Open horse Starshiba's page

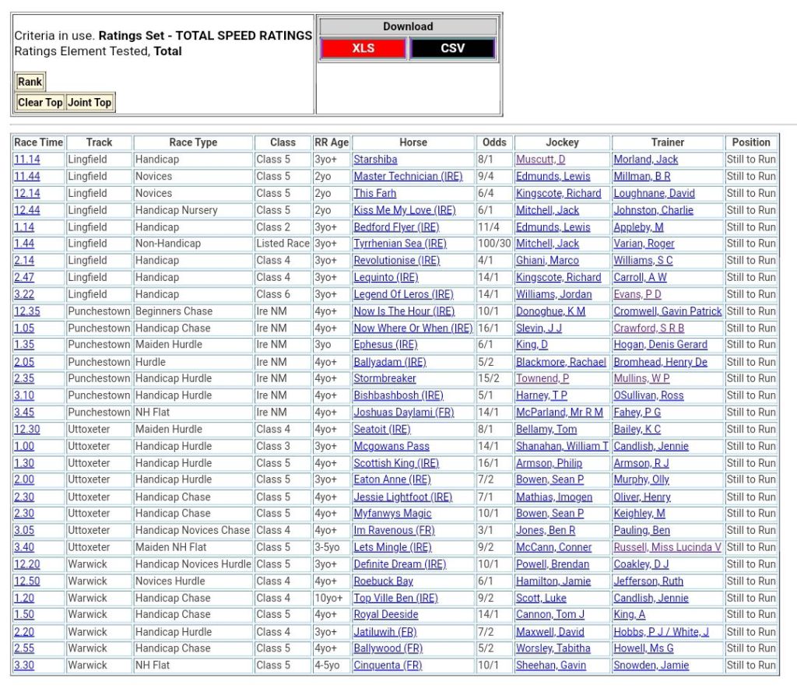[x=375, y=160]
